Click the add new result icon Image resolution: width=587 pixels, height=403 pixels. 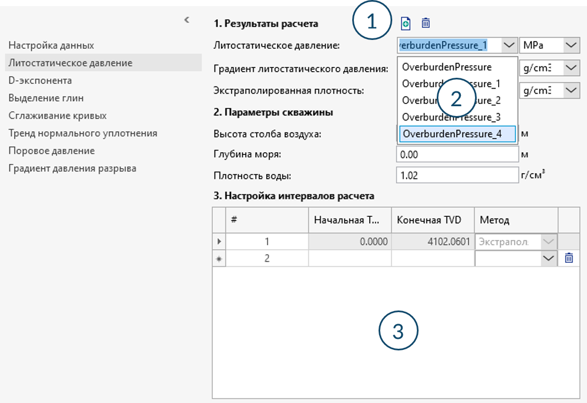tap(405, 24)
